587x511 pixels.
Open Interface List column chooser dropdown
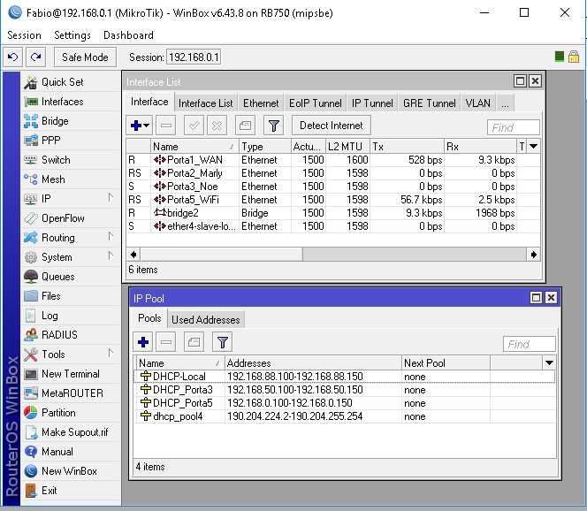[x=534, y=147]
